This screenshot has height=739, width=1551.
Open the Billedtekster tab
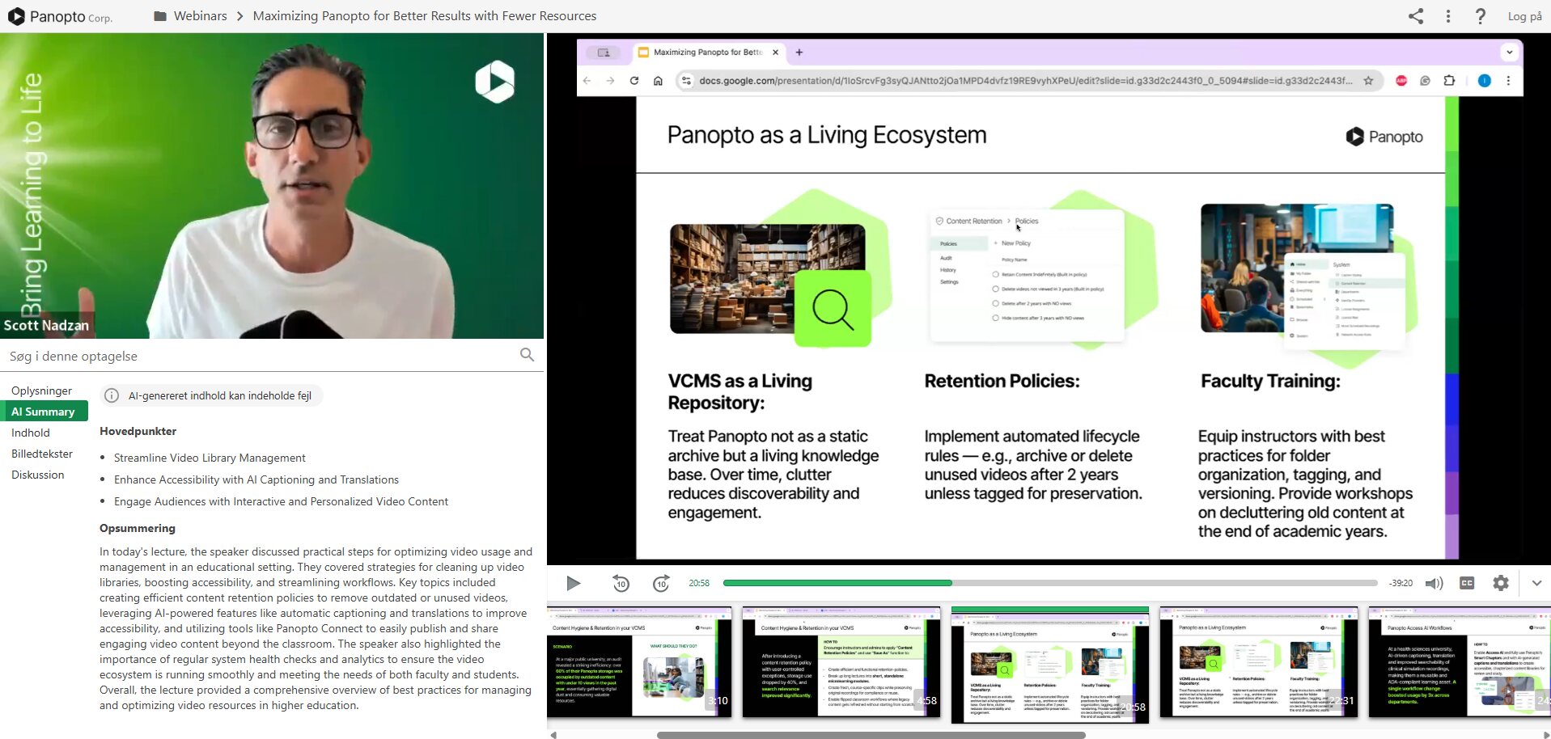(x=42, y=454)
